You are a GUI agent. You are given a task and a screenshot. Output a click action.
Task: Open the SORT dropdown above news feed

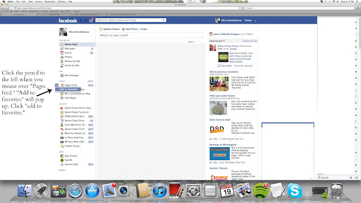coord(192,42)
